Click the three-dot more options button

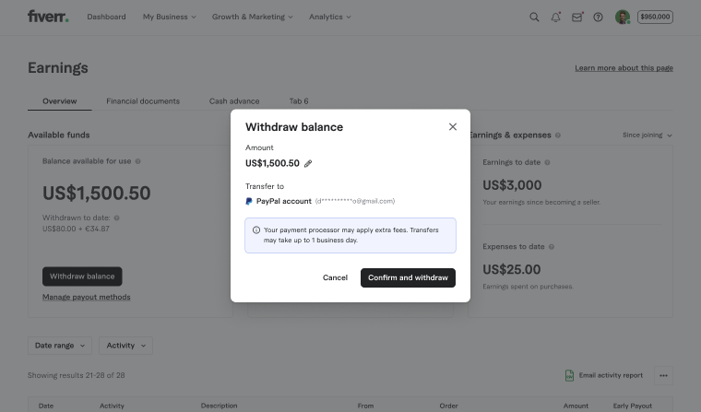click(663, 375)
